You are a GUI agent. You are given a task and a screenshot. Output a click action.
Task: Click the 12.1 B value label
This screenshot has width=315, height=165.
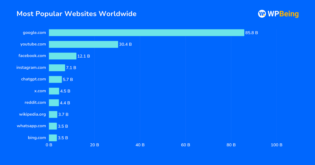click(x=83, y=56)
